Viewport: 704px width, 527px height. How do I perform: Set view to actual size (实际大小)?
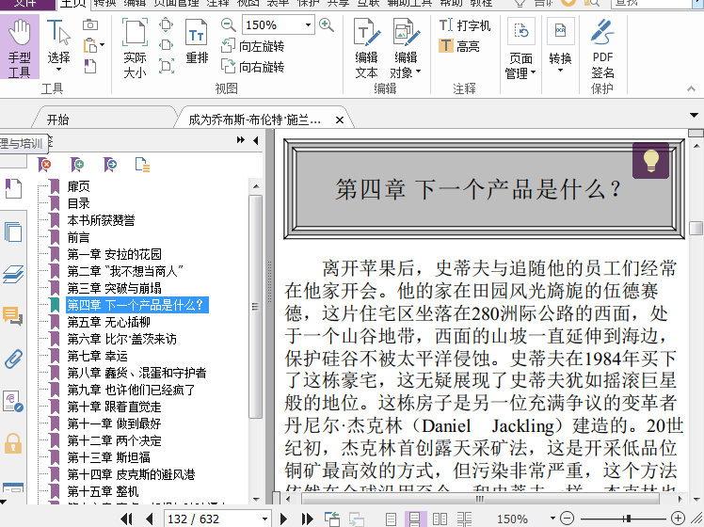pyautogui.click(x=135, y=49)
